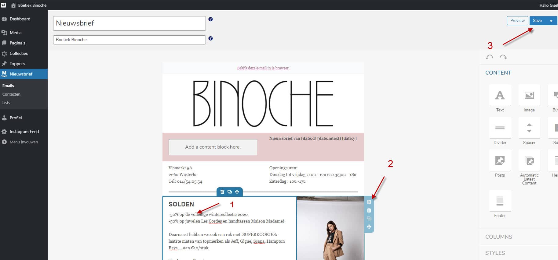
Task: Click the move handle beside model image
Action: click(369, 227)
